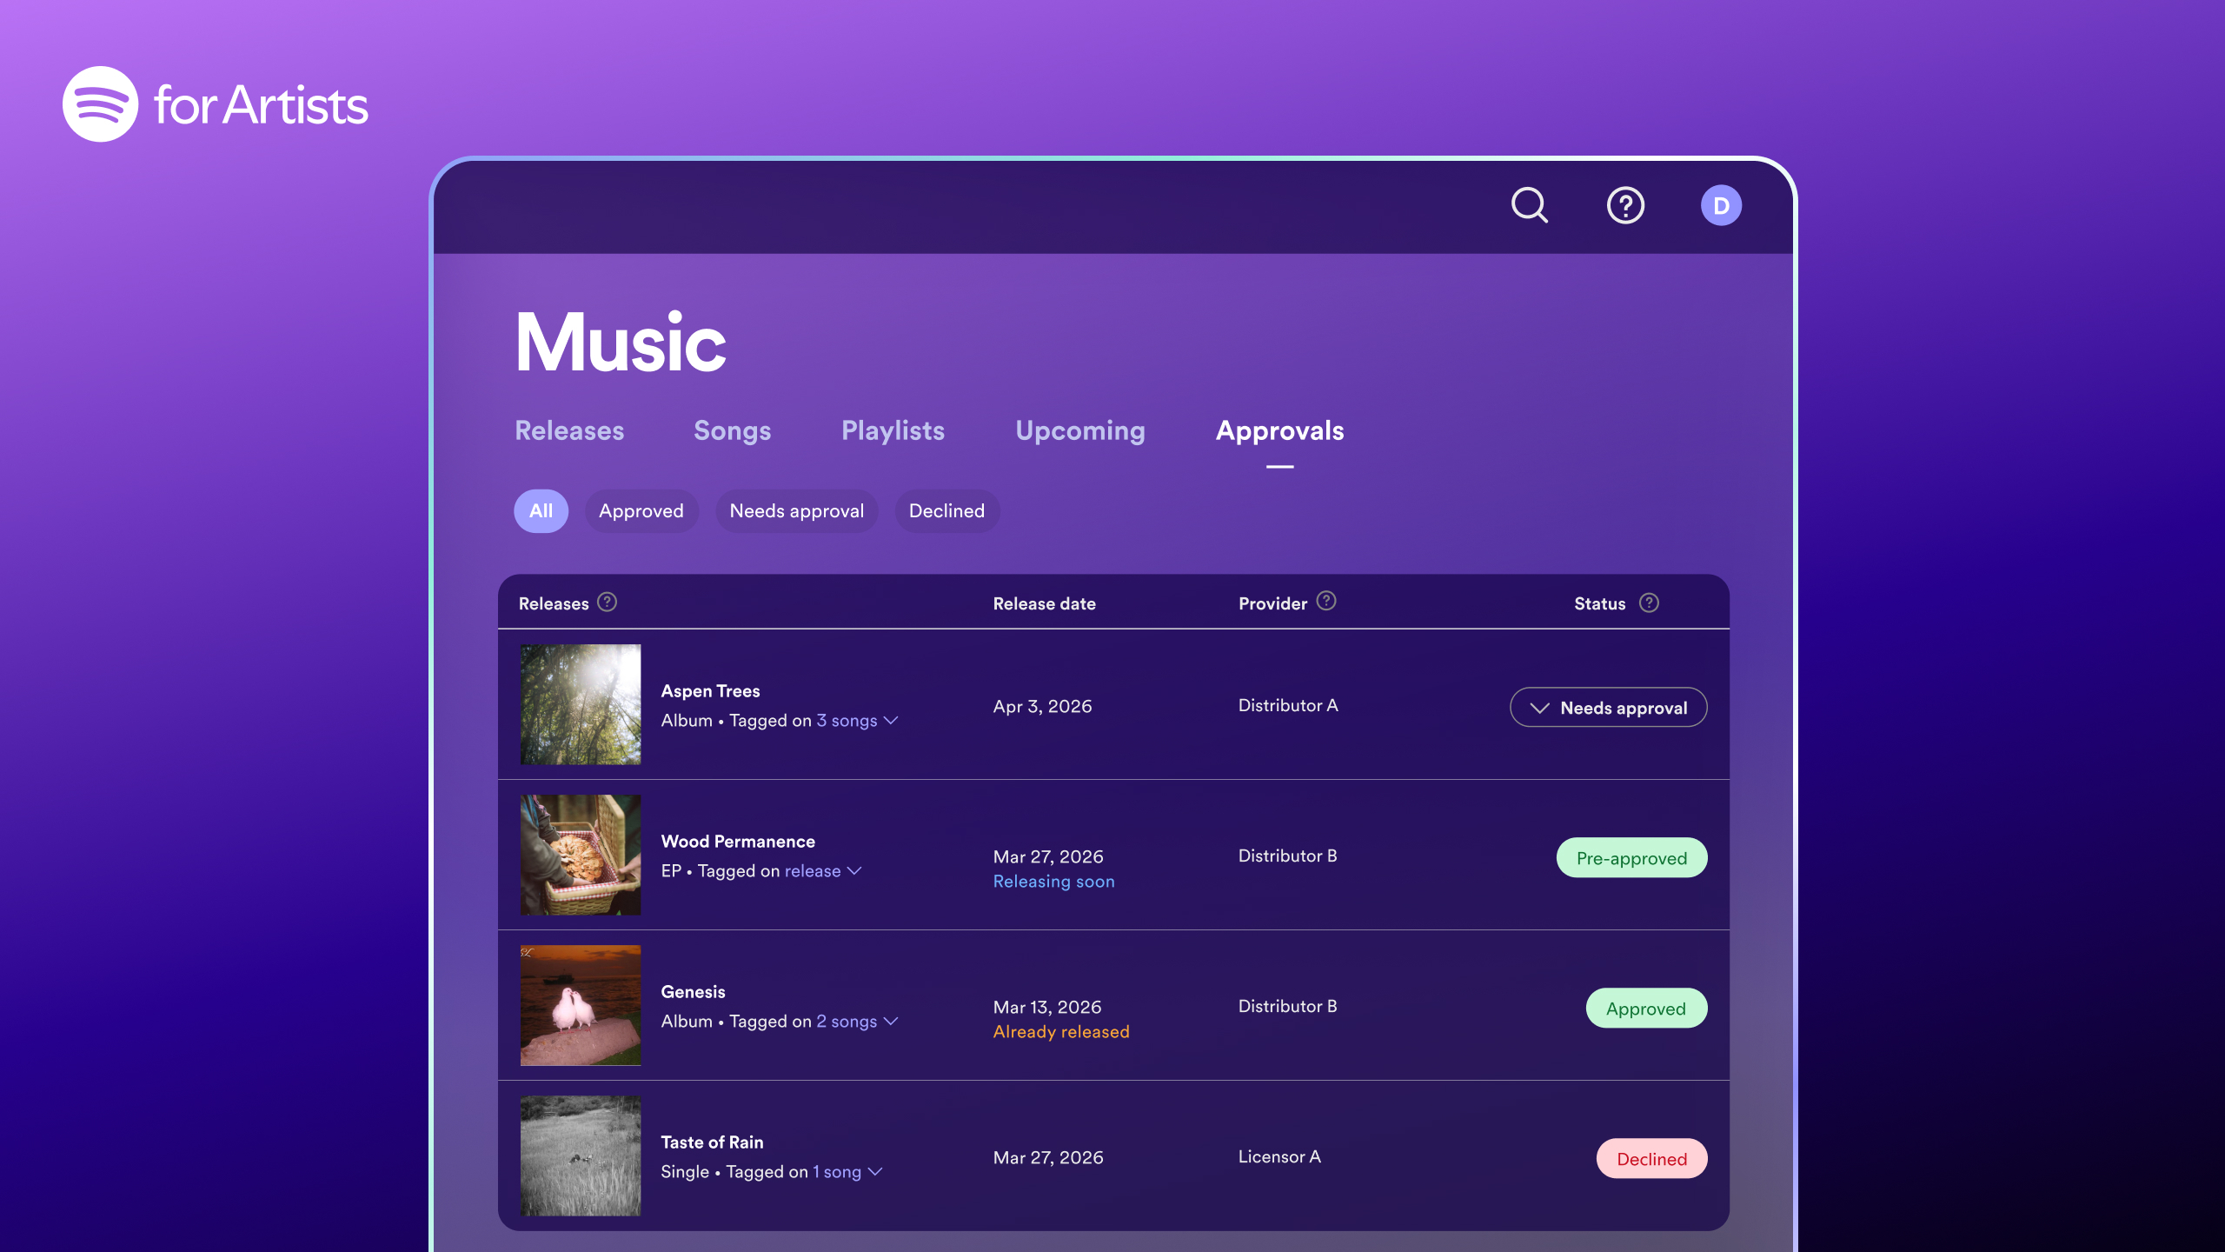Select the Approved filter chip
Image resolution: width=2225 pixels, height=1252 pixels.
[641, 510]
